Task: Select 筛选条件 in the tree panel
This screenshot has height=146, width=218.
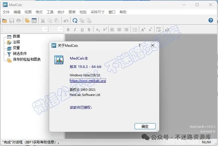Action: coord(20,53)
